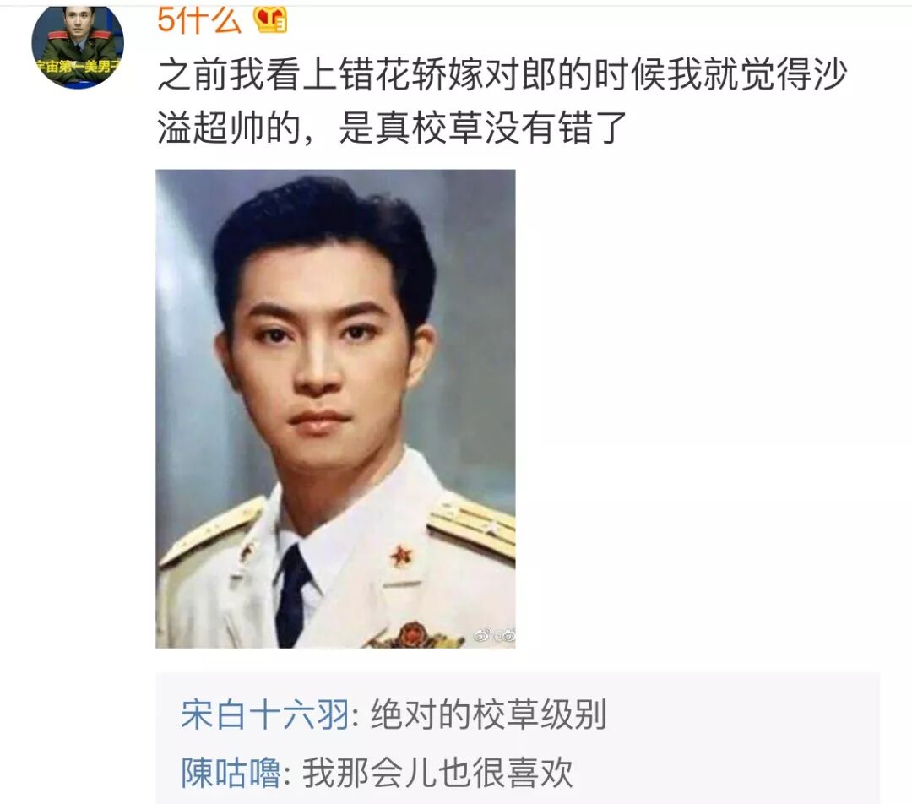Viewport: 912px width, 804px height.
Task: Open replier 宋白十六羽's profile
Action: coord(264,714)
